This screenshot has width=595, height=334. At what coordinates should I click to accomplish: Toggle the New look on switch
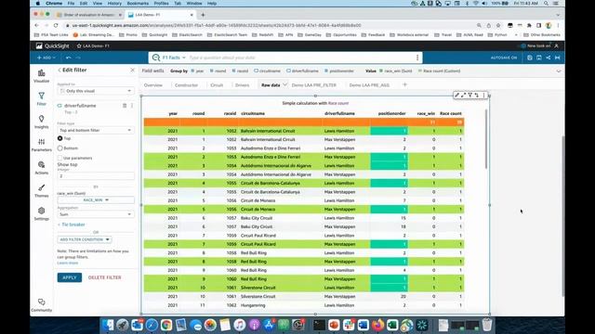(522, 45)
